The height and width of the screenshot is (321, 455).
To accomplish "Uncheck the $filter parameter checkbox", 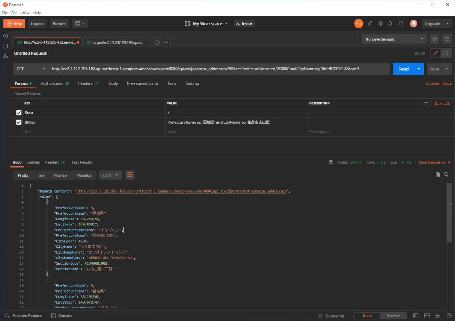I will (19, 122).
